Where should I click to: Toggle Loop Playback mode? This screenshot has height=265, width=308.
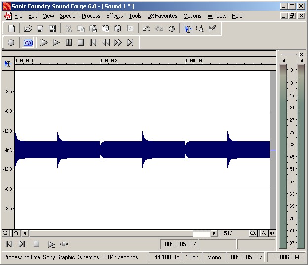pos(28,42)
